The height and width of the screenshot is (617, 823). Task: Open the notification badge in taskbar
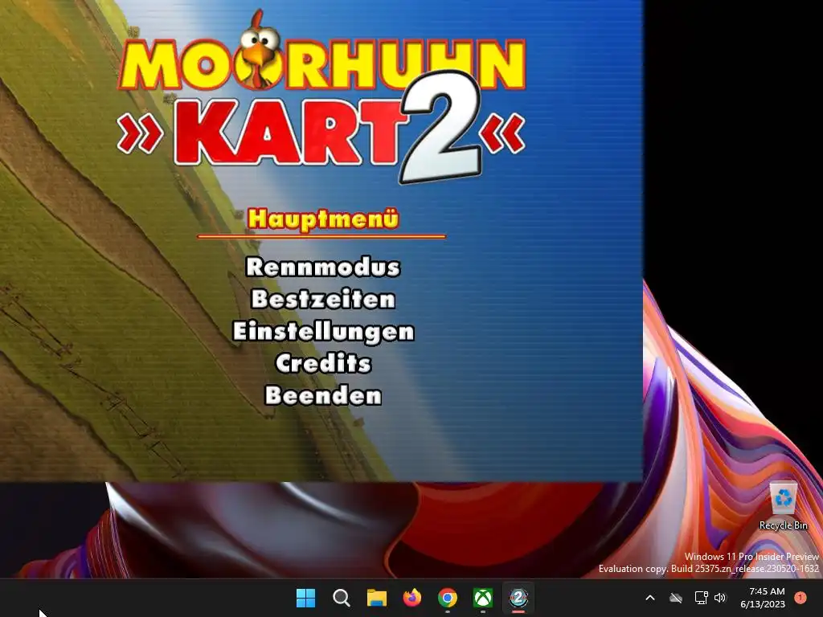[x=800, y=598]
